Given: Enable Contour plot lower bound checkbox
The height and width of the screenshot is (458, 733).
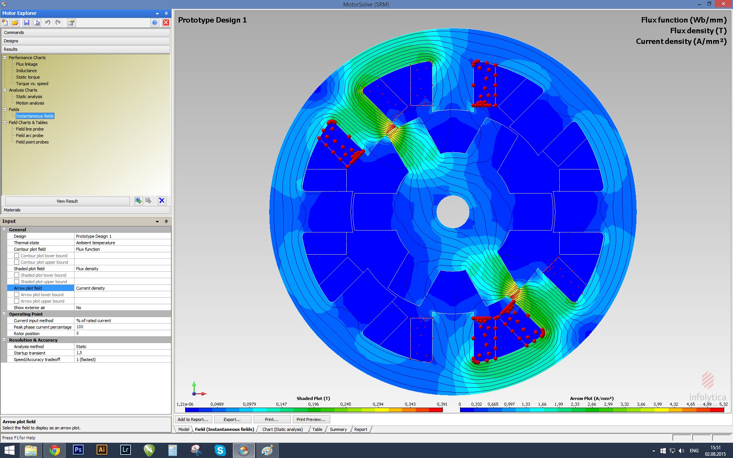Looking at the screenshot, I should click(x=17, y=256).
